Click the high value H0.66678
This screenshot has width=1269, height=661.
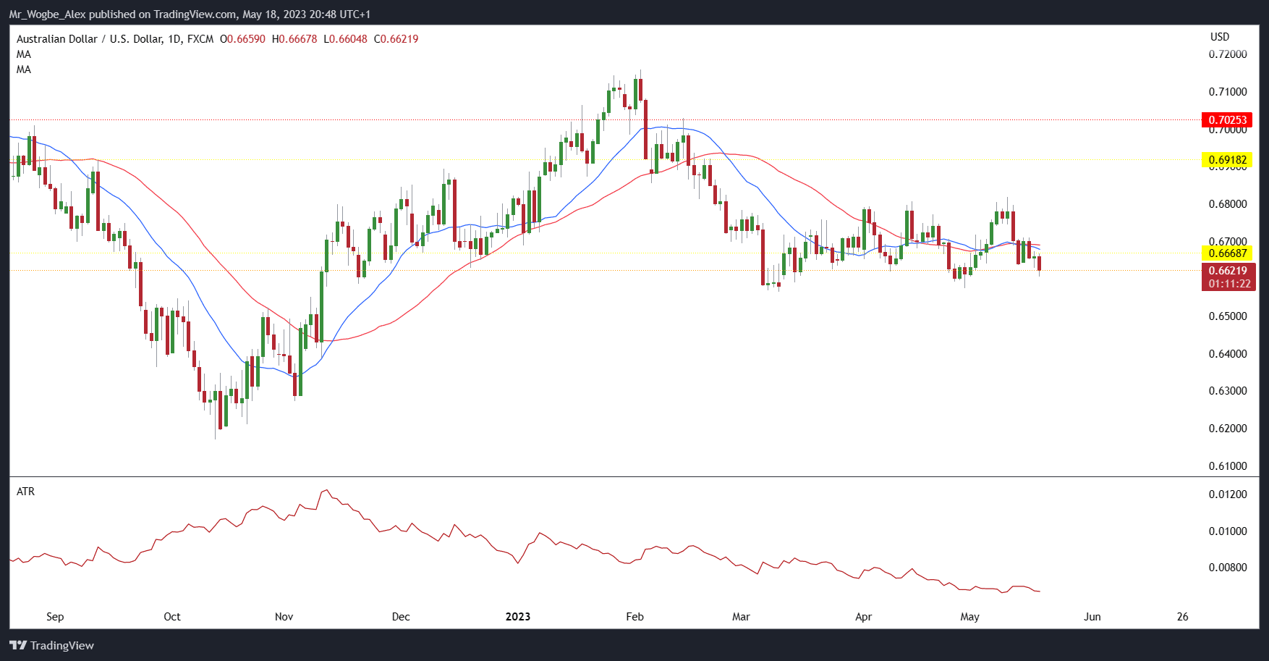pos(294,39)
